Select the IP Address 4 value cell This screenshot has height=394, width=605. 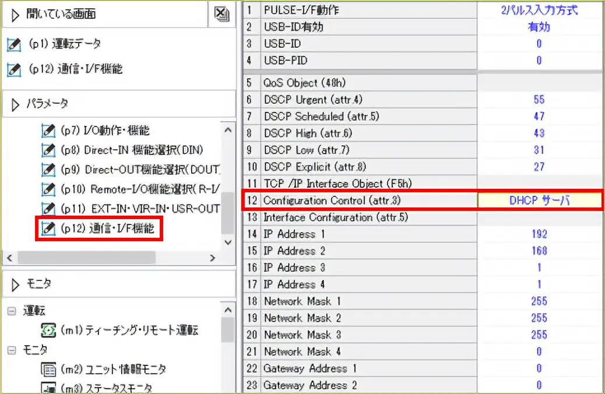(x=539, y=284)
